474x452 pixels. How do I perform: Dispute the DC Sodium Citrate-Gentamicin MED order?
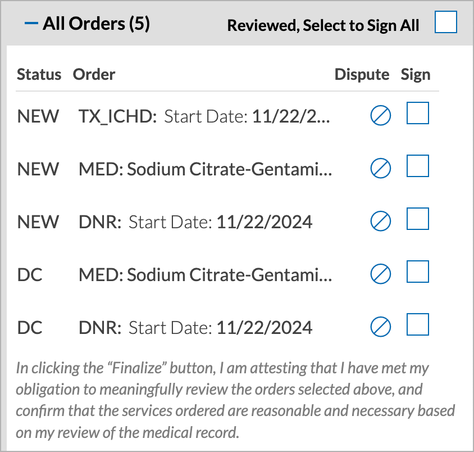tap(381, 274)
